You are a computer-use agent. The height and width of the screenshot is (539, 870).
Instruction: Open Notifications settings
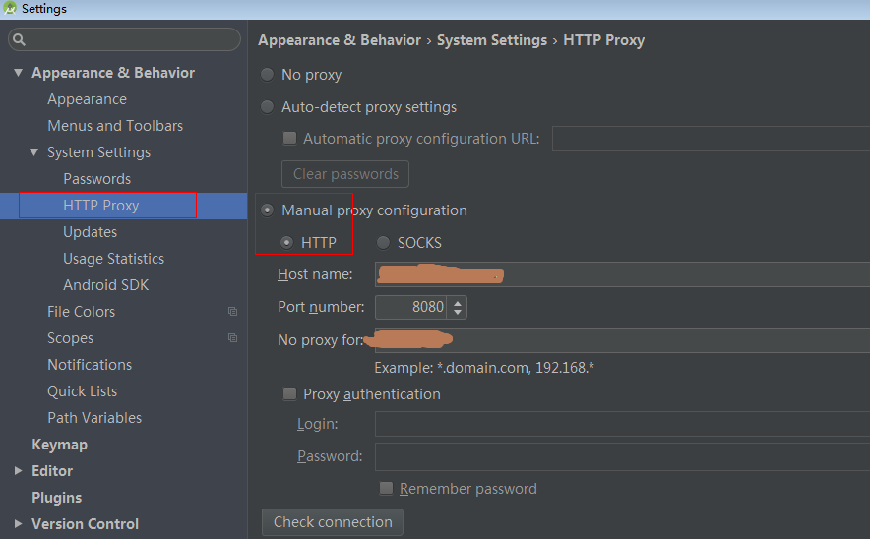pyautogui.click(x=90, y=365)
